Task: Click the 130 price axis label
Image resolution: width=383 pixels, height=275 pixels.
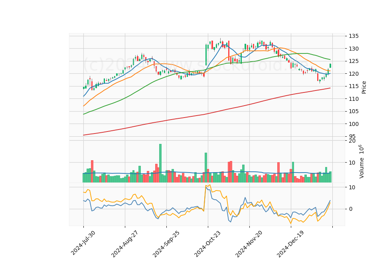Action: pyautogui.click(x=353, y=49)
